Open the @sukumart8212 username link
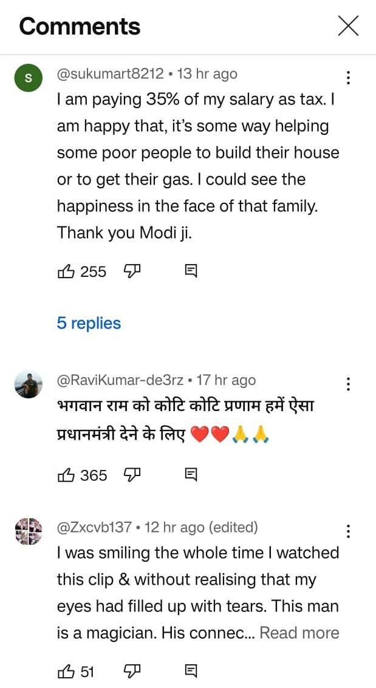Viewport: 376px width, 688px height. pyautogui.click(x=110, y=74)
